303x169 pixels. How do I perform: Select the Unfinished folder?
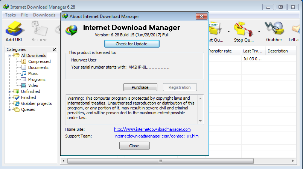click(30, 91)
